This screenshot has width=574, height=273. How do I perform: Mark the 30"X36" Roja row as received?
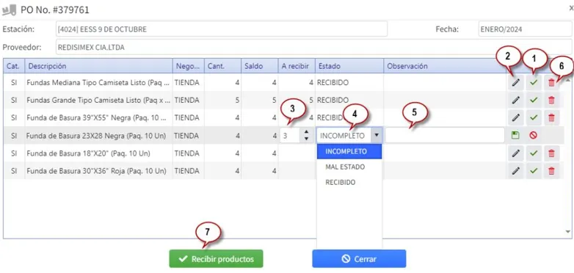(x=534, y=171)
